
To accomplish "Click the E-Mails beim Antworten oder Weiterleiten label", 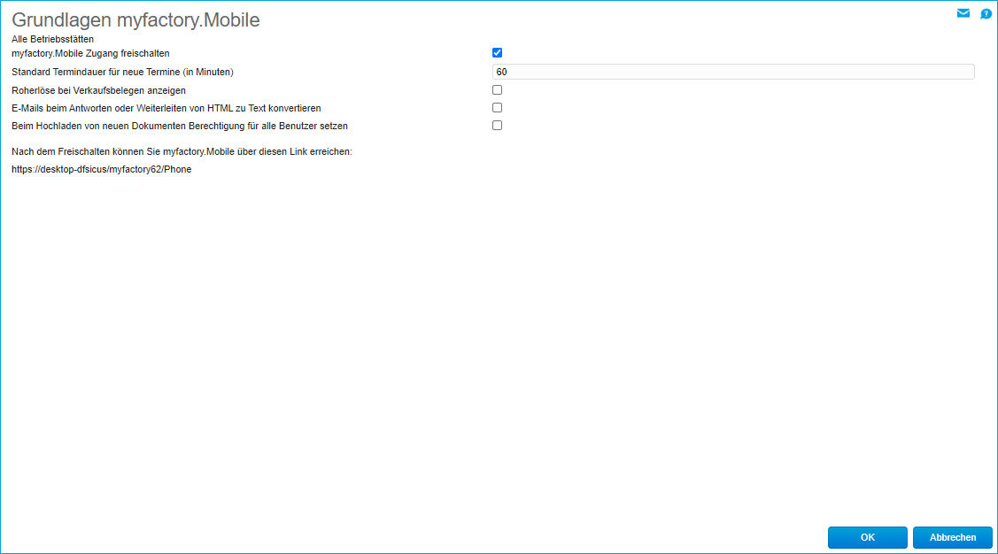I will point(166,108).
